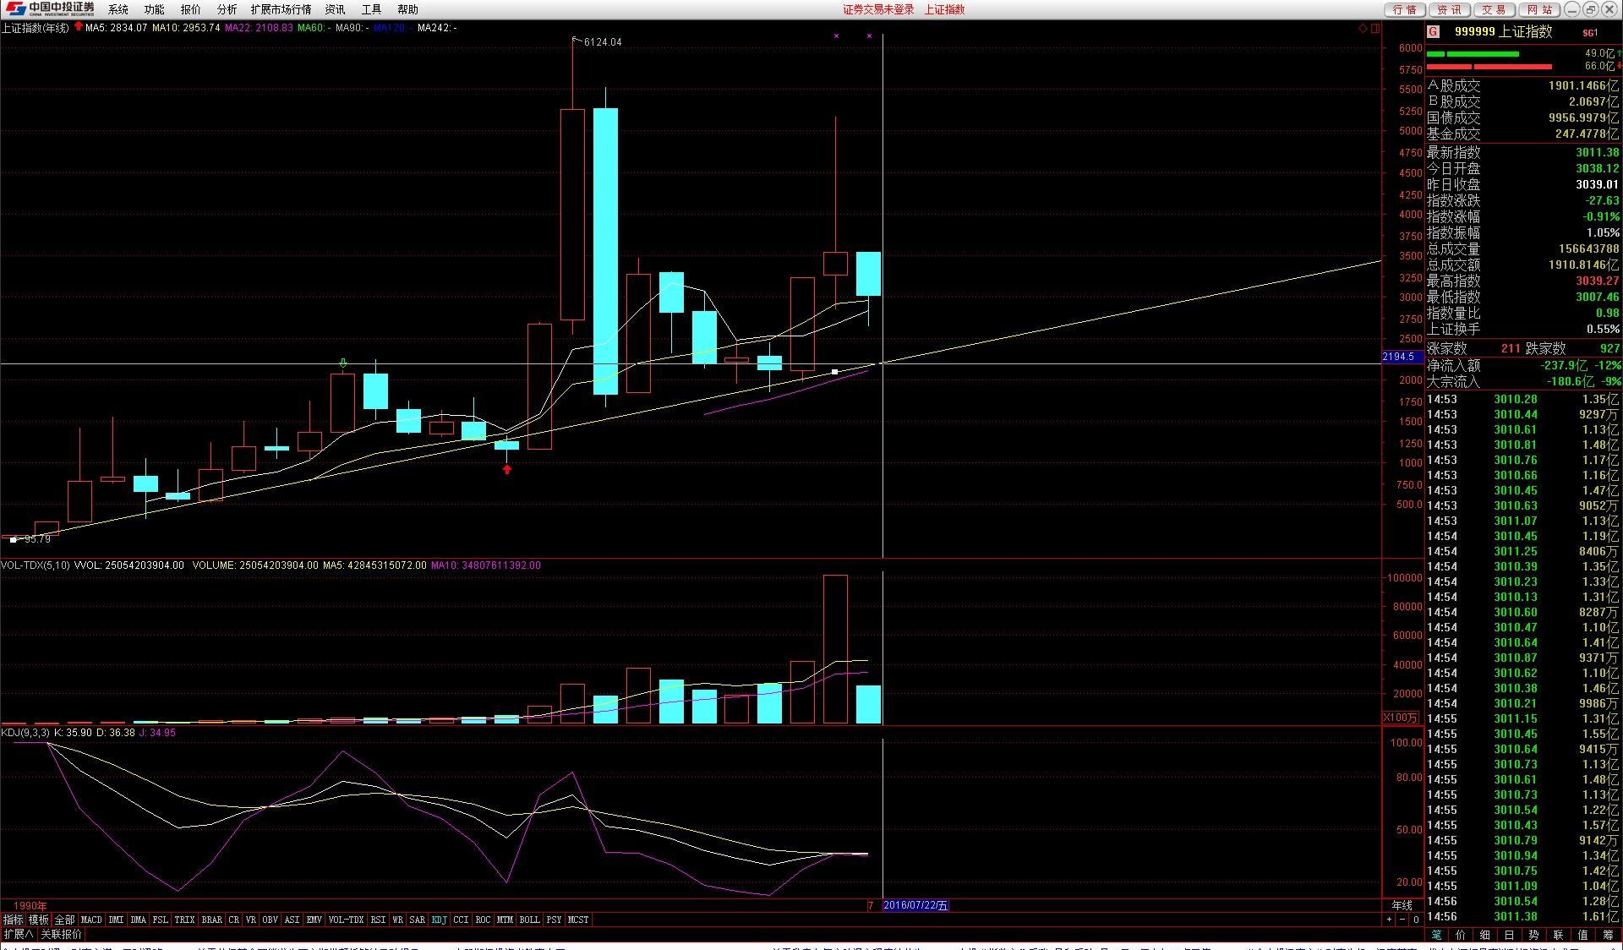This screenshot has height=950, width=1623.
Task: Switch to the 细 tab in quote panel
Action: point(1485,934)
